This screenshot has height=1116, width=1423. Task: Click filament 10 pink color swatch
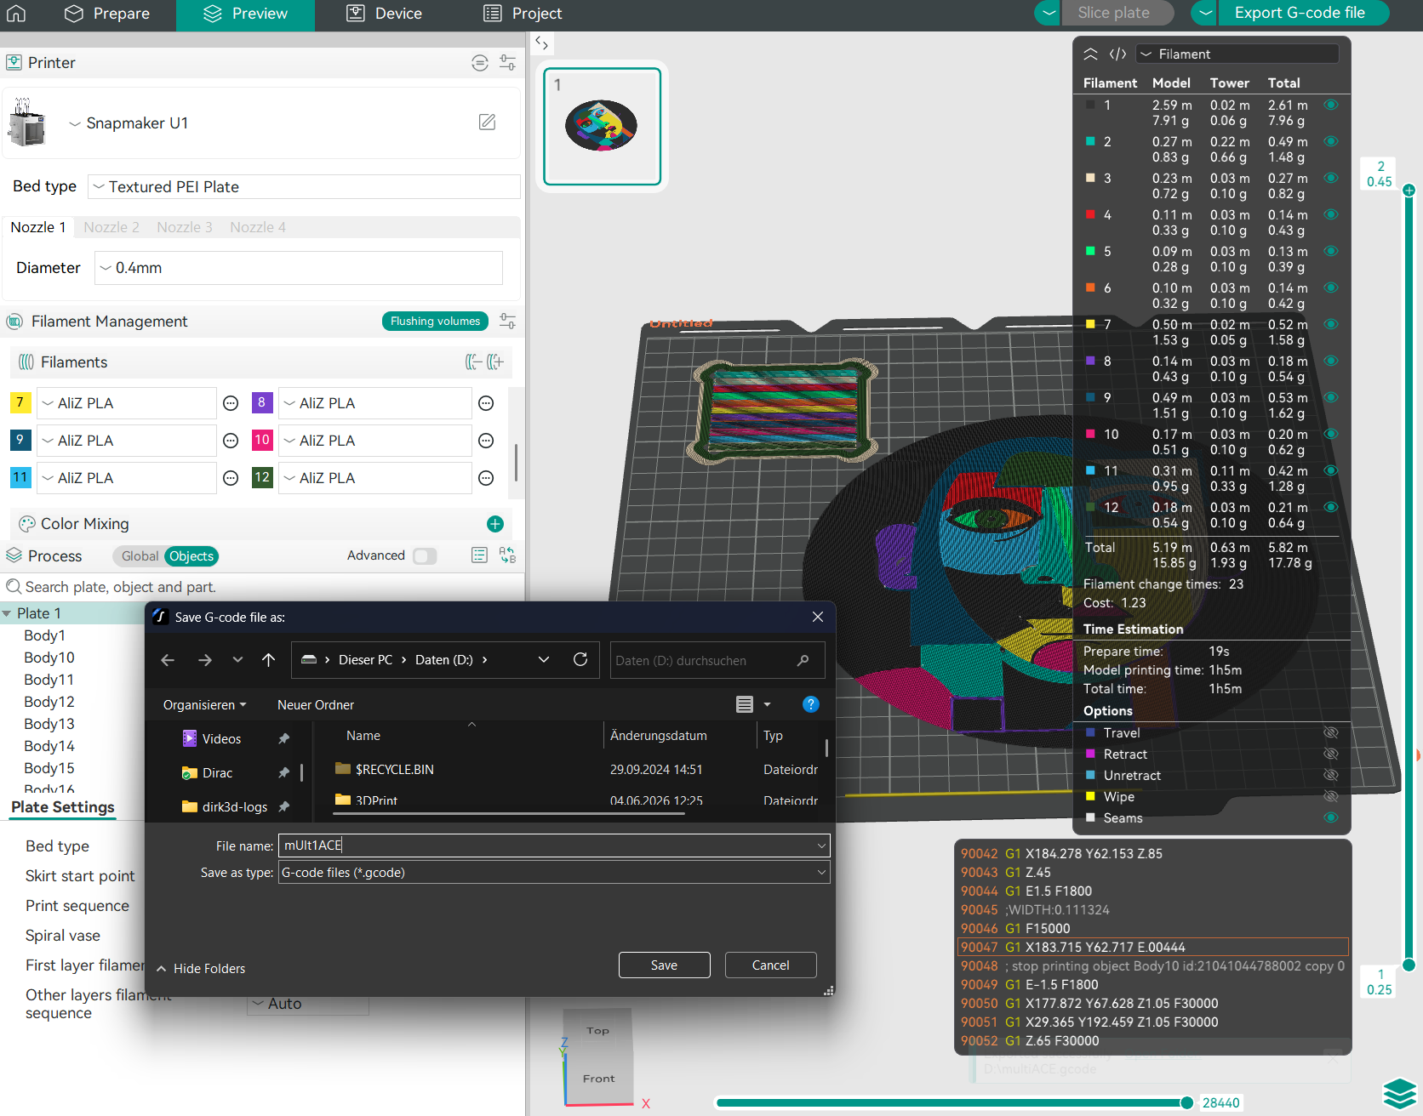pos(262,440)
